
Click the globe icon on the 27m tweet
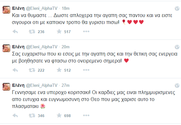(x=177, y=86)
